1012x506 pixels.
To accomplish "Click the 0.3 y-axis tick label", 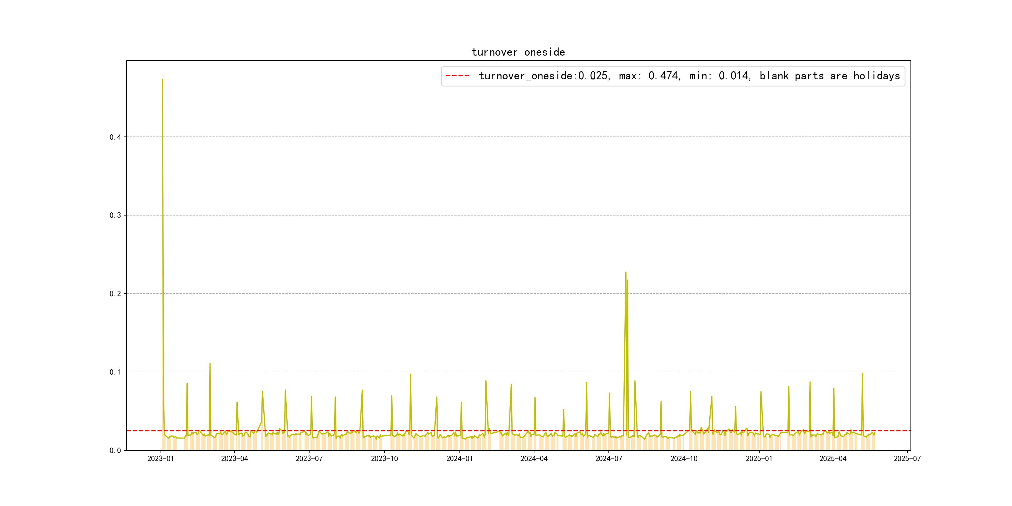I will click(115, 215).
